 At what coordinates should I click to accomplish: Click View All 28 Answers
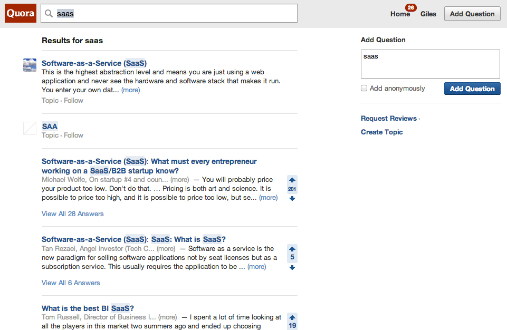[72, 214]
